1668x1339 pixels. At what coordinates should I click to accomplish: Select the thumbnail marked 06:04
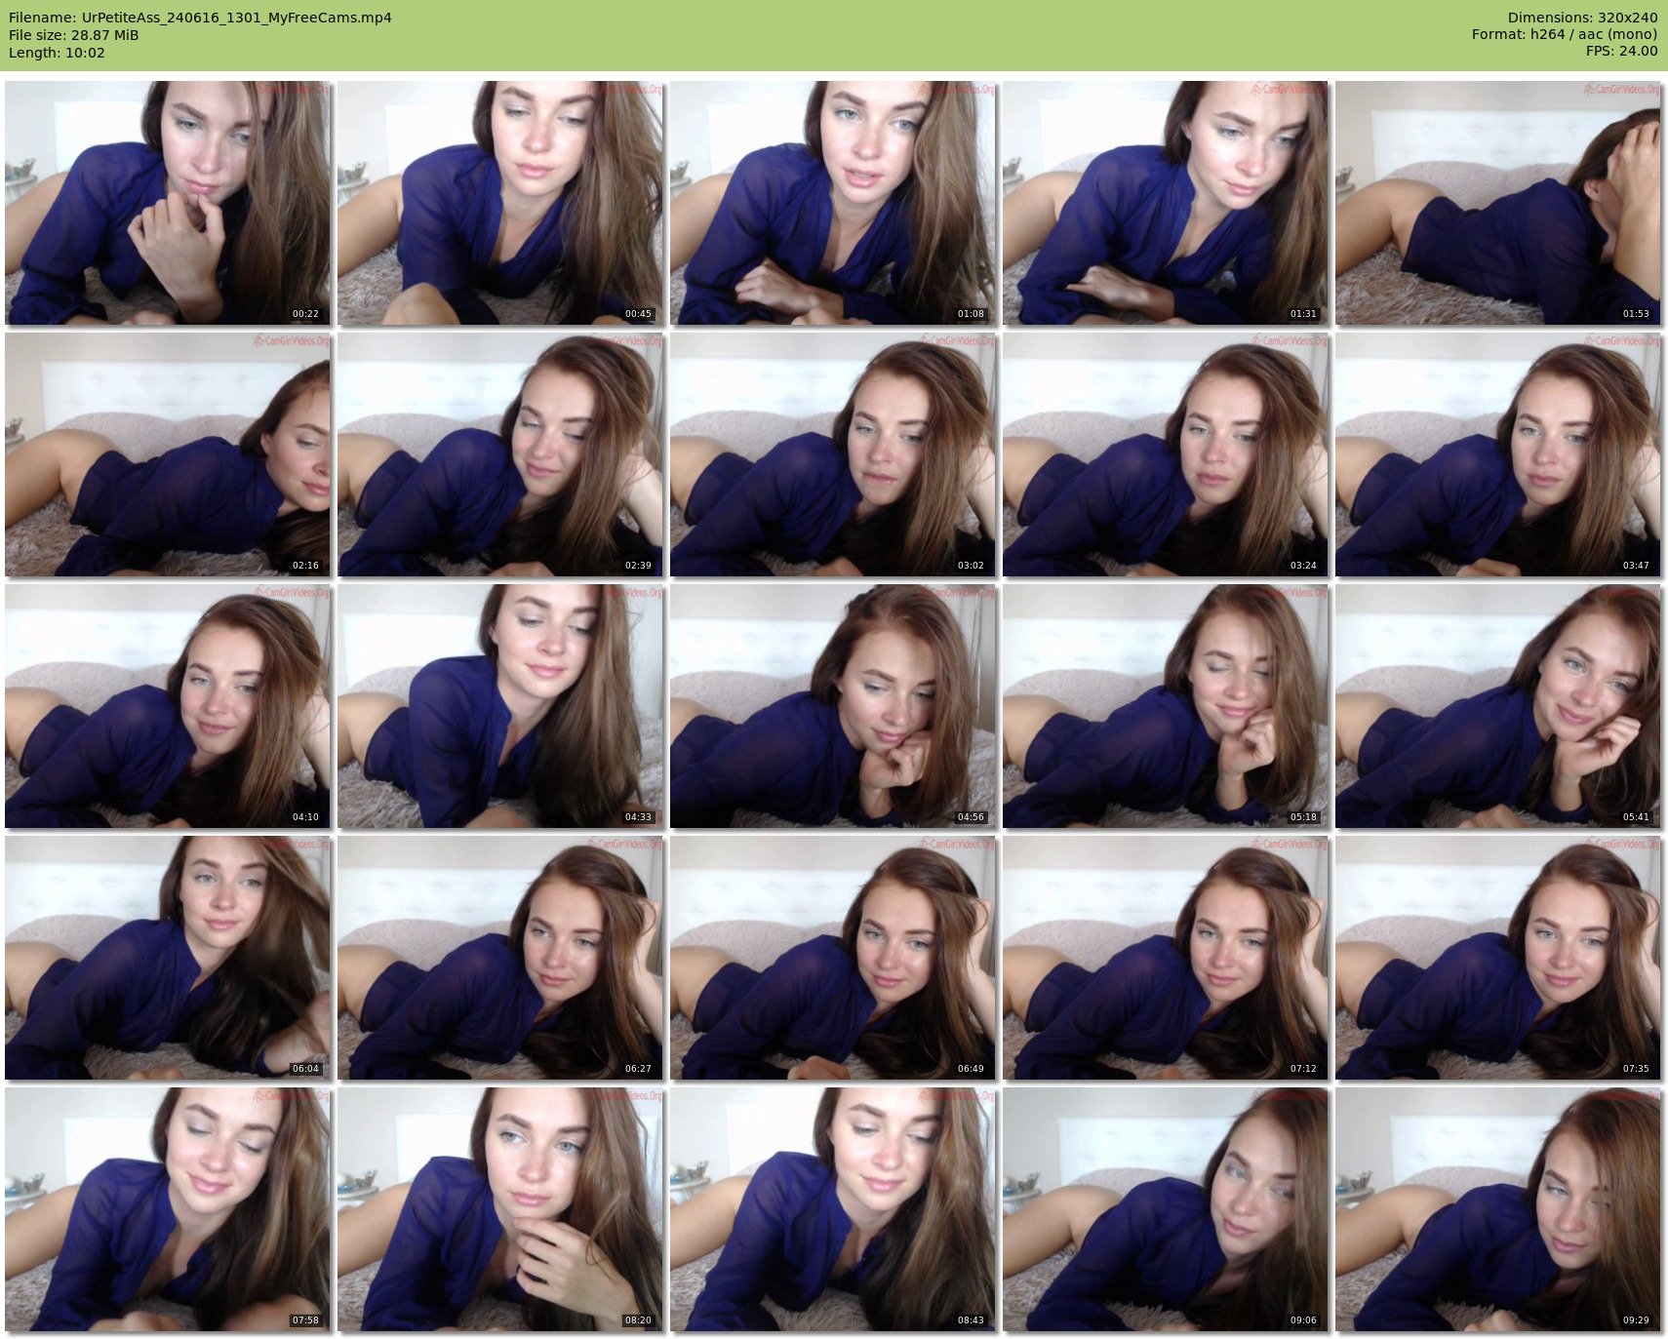point(168,958)
